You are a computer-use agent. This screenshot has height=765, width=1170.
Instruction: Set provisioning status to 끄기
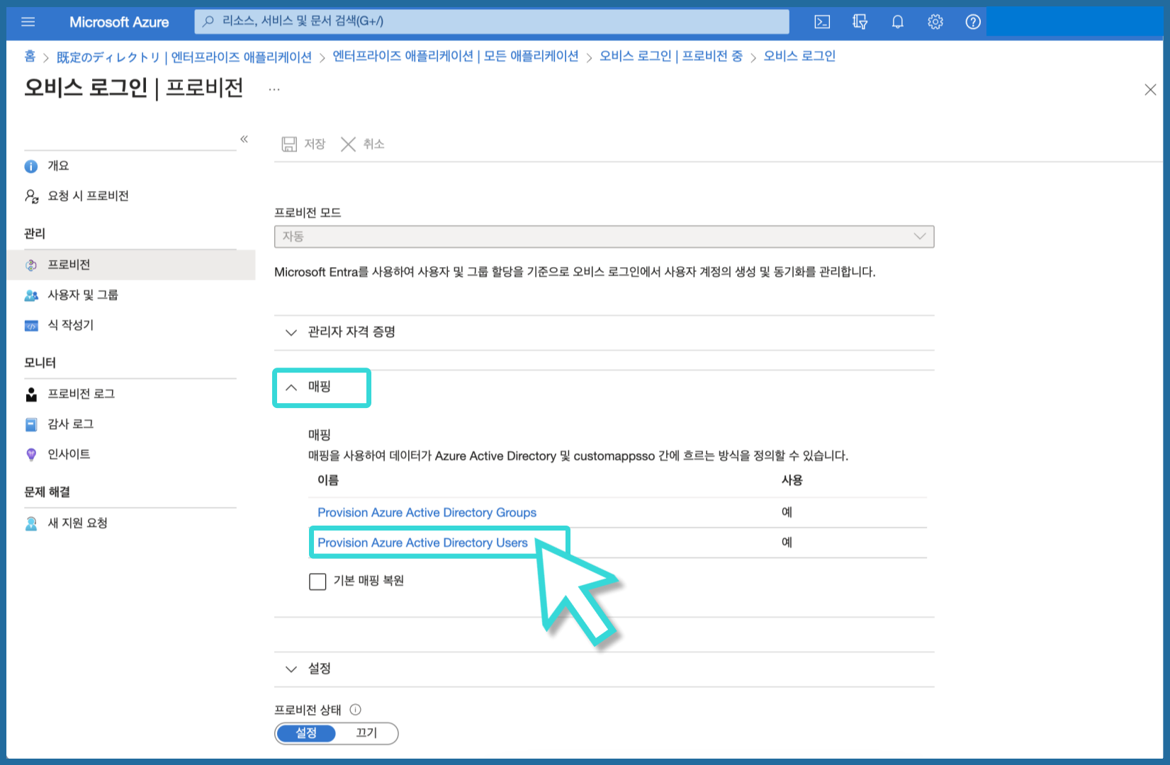tap(366, 733)
